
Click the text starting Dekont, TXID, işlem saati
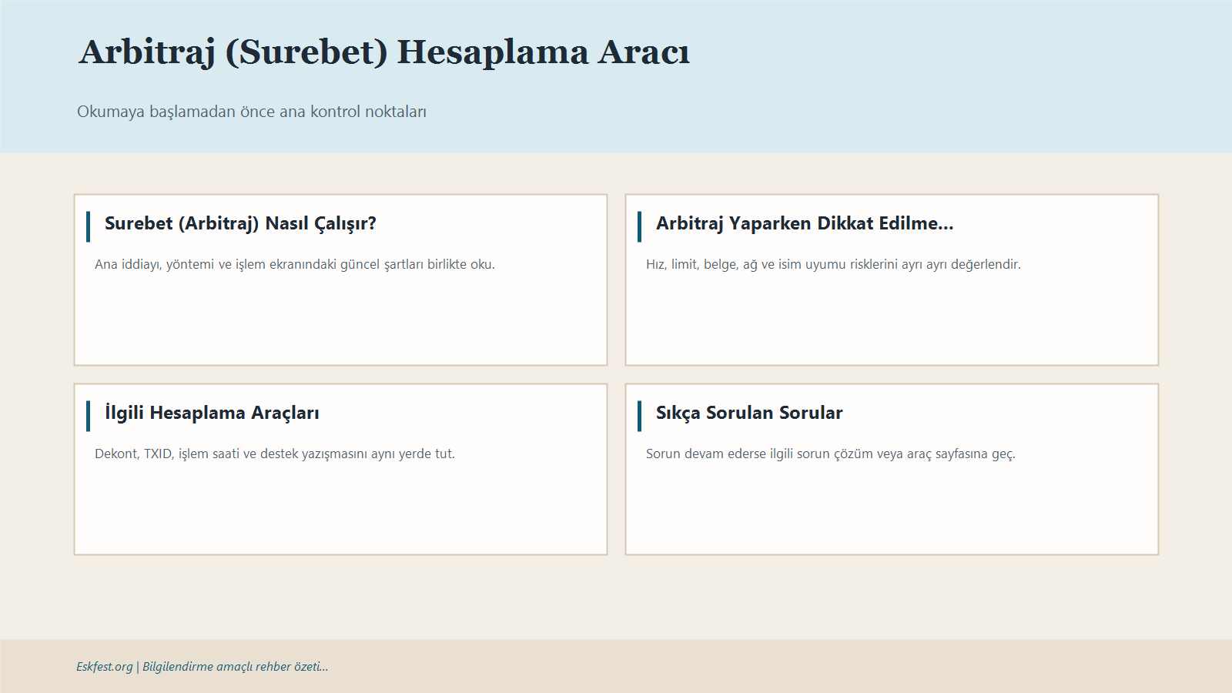point(275,454)
